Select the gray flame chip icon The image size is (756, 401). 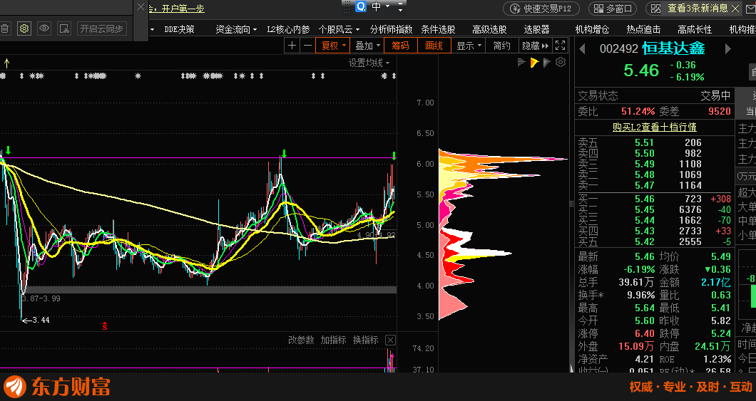coord(547,62)
